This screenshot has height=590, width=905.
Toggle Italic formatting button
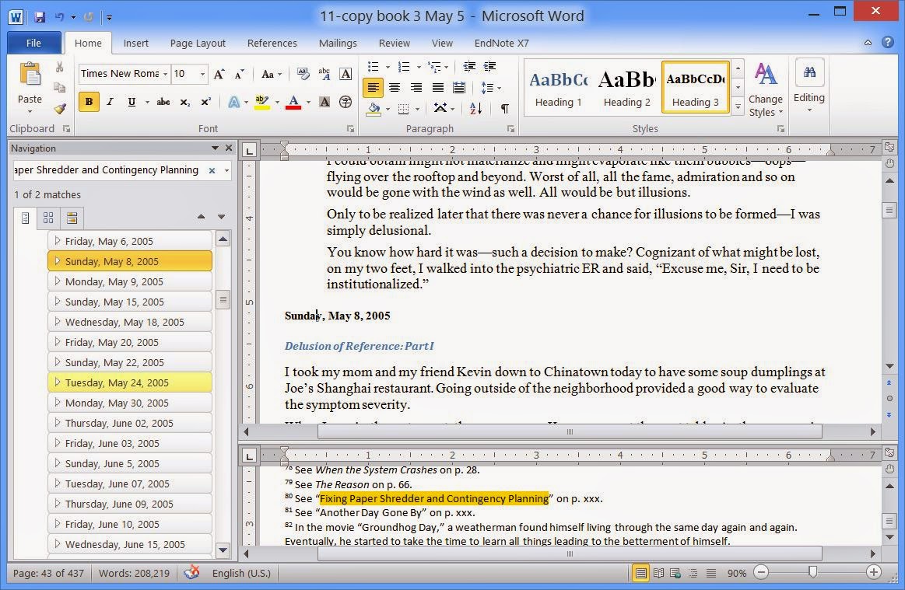(110, 102)
